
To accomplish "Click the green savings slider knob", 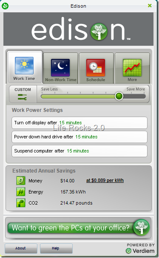I will coord(119,96).
